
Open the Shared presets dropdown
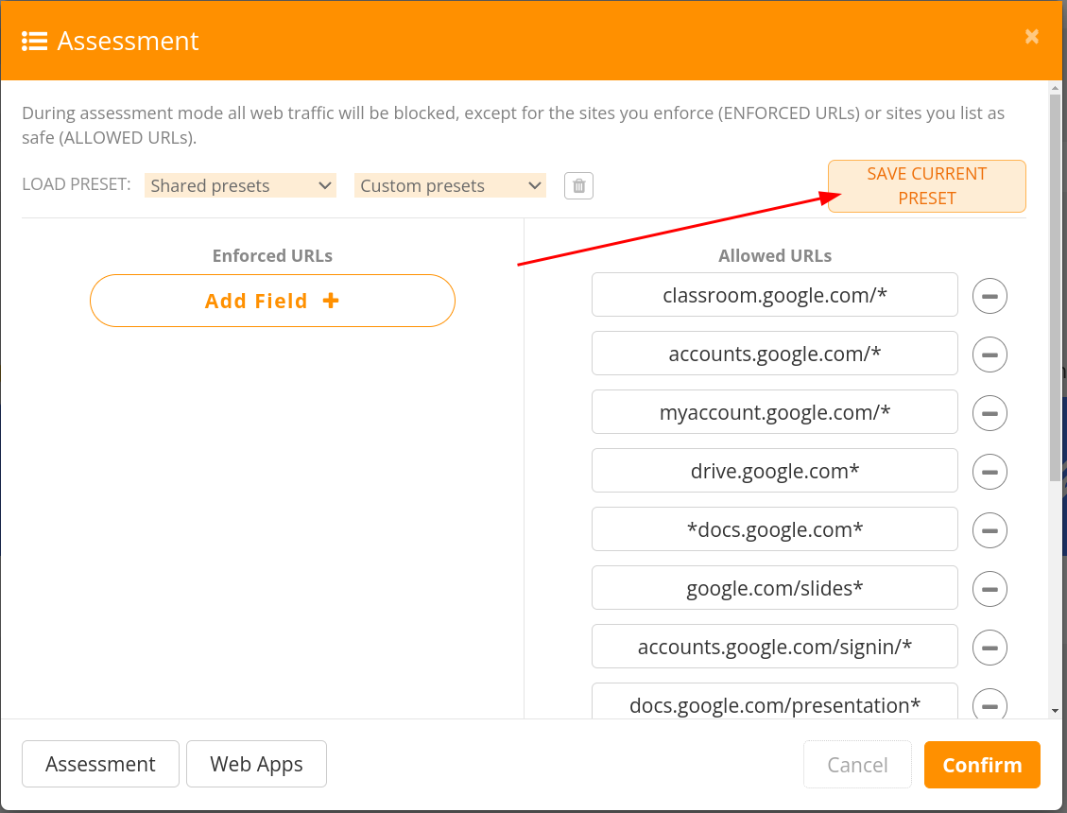[240, 185]
